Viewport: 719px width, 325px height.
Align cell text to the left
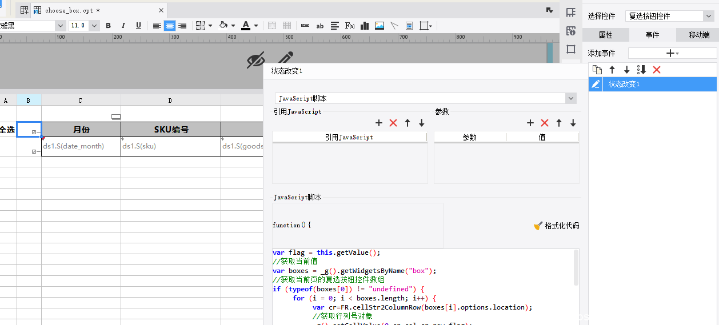pyautogui.click(x=157, y=26)
